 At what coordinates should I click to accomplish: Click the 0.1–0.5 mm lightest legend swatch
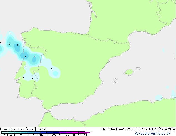point(5,132)
